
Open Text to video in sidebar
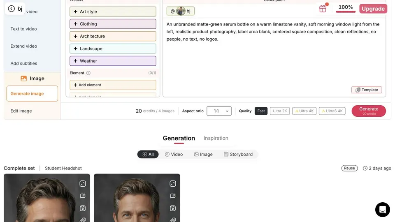24,29
